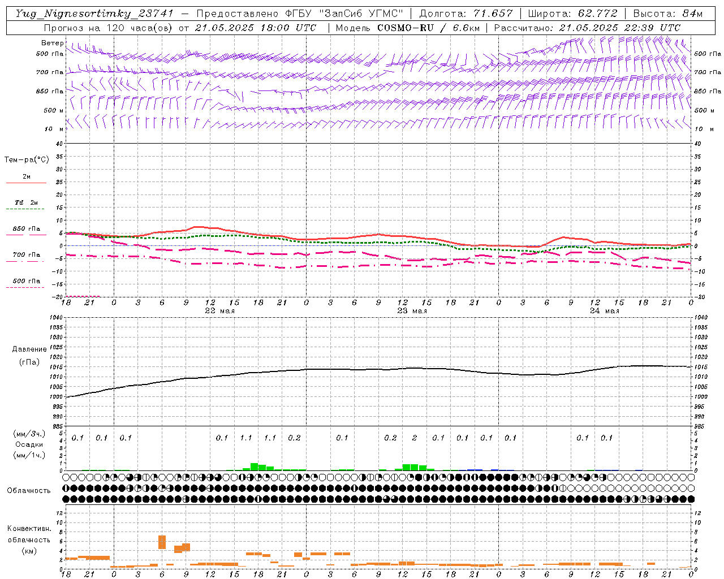Click the Конвективн. облачность panel label
The width and height of the screenshot is (724, 579).
(29, 534)
